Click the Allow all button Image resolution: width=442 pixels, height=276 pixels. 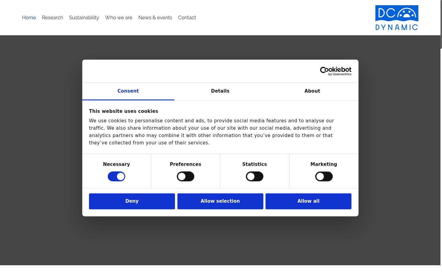tap(308, 201)
